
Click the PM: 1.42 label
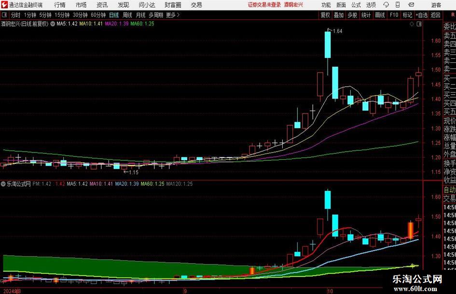tap(42, 183)
